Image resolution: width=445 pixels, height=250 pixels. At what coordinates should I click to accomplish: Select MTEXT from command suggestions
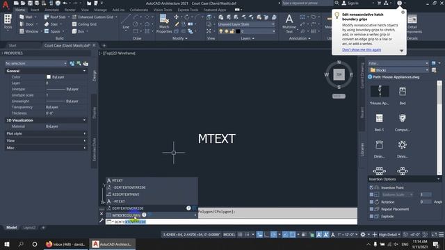[152, 181]
